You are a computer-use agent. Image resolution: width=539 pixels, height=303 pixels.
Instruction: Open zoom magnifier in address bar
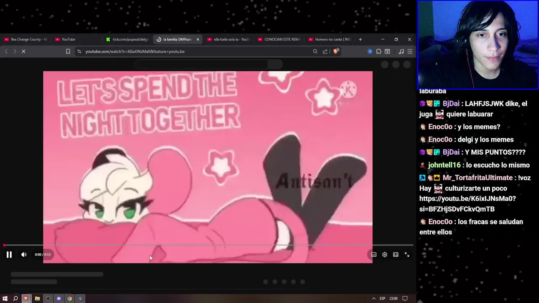(x=315, y=51)
